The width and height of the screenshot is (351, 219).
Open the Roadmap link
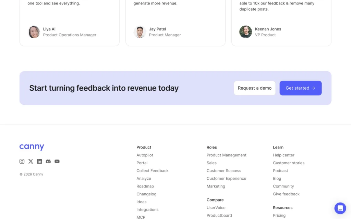[x=145, y=186]
